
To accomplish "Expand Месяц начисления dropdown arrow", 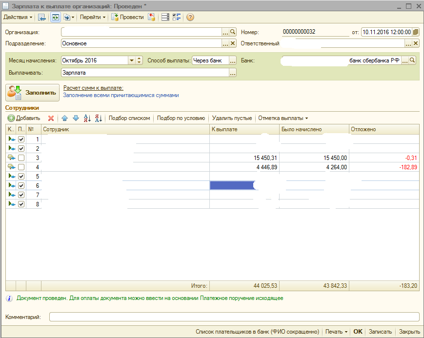I will (131, 60).
